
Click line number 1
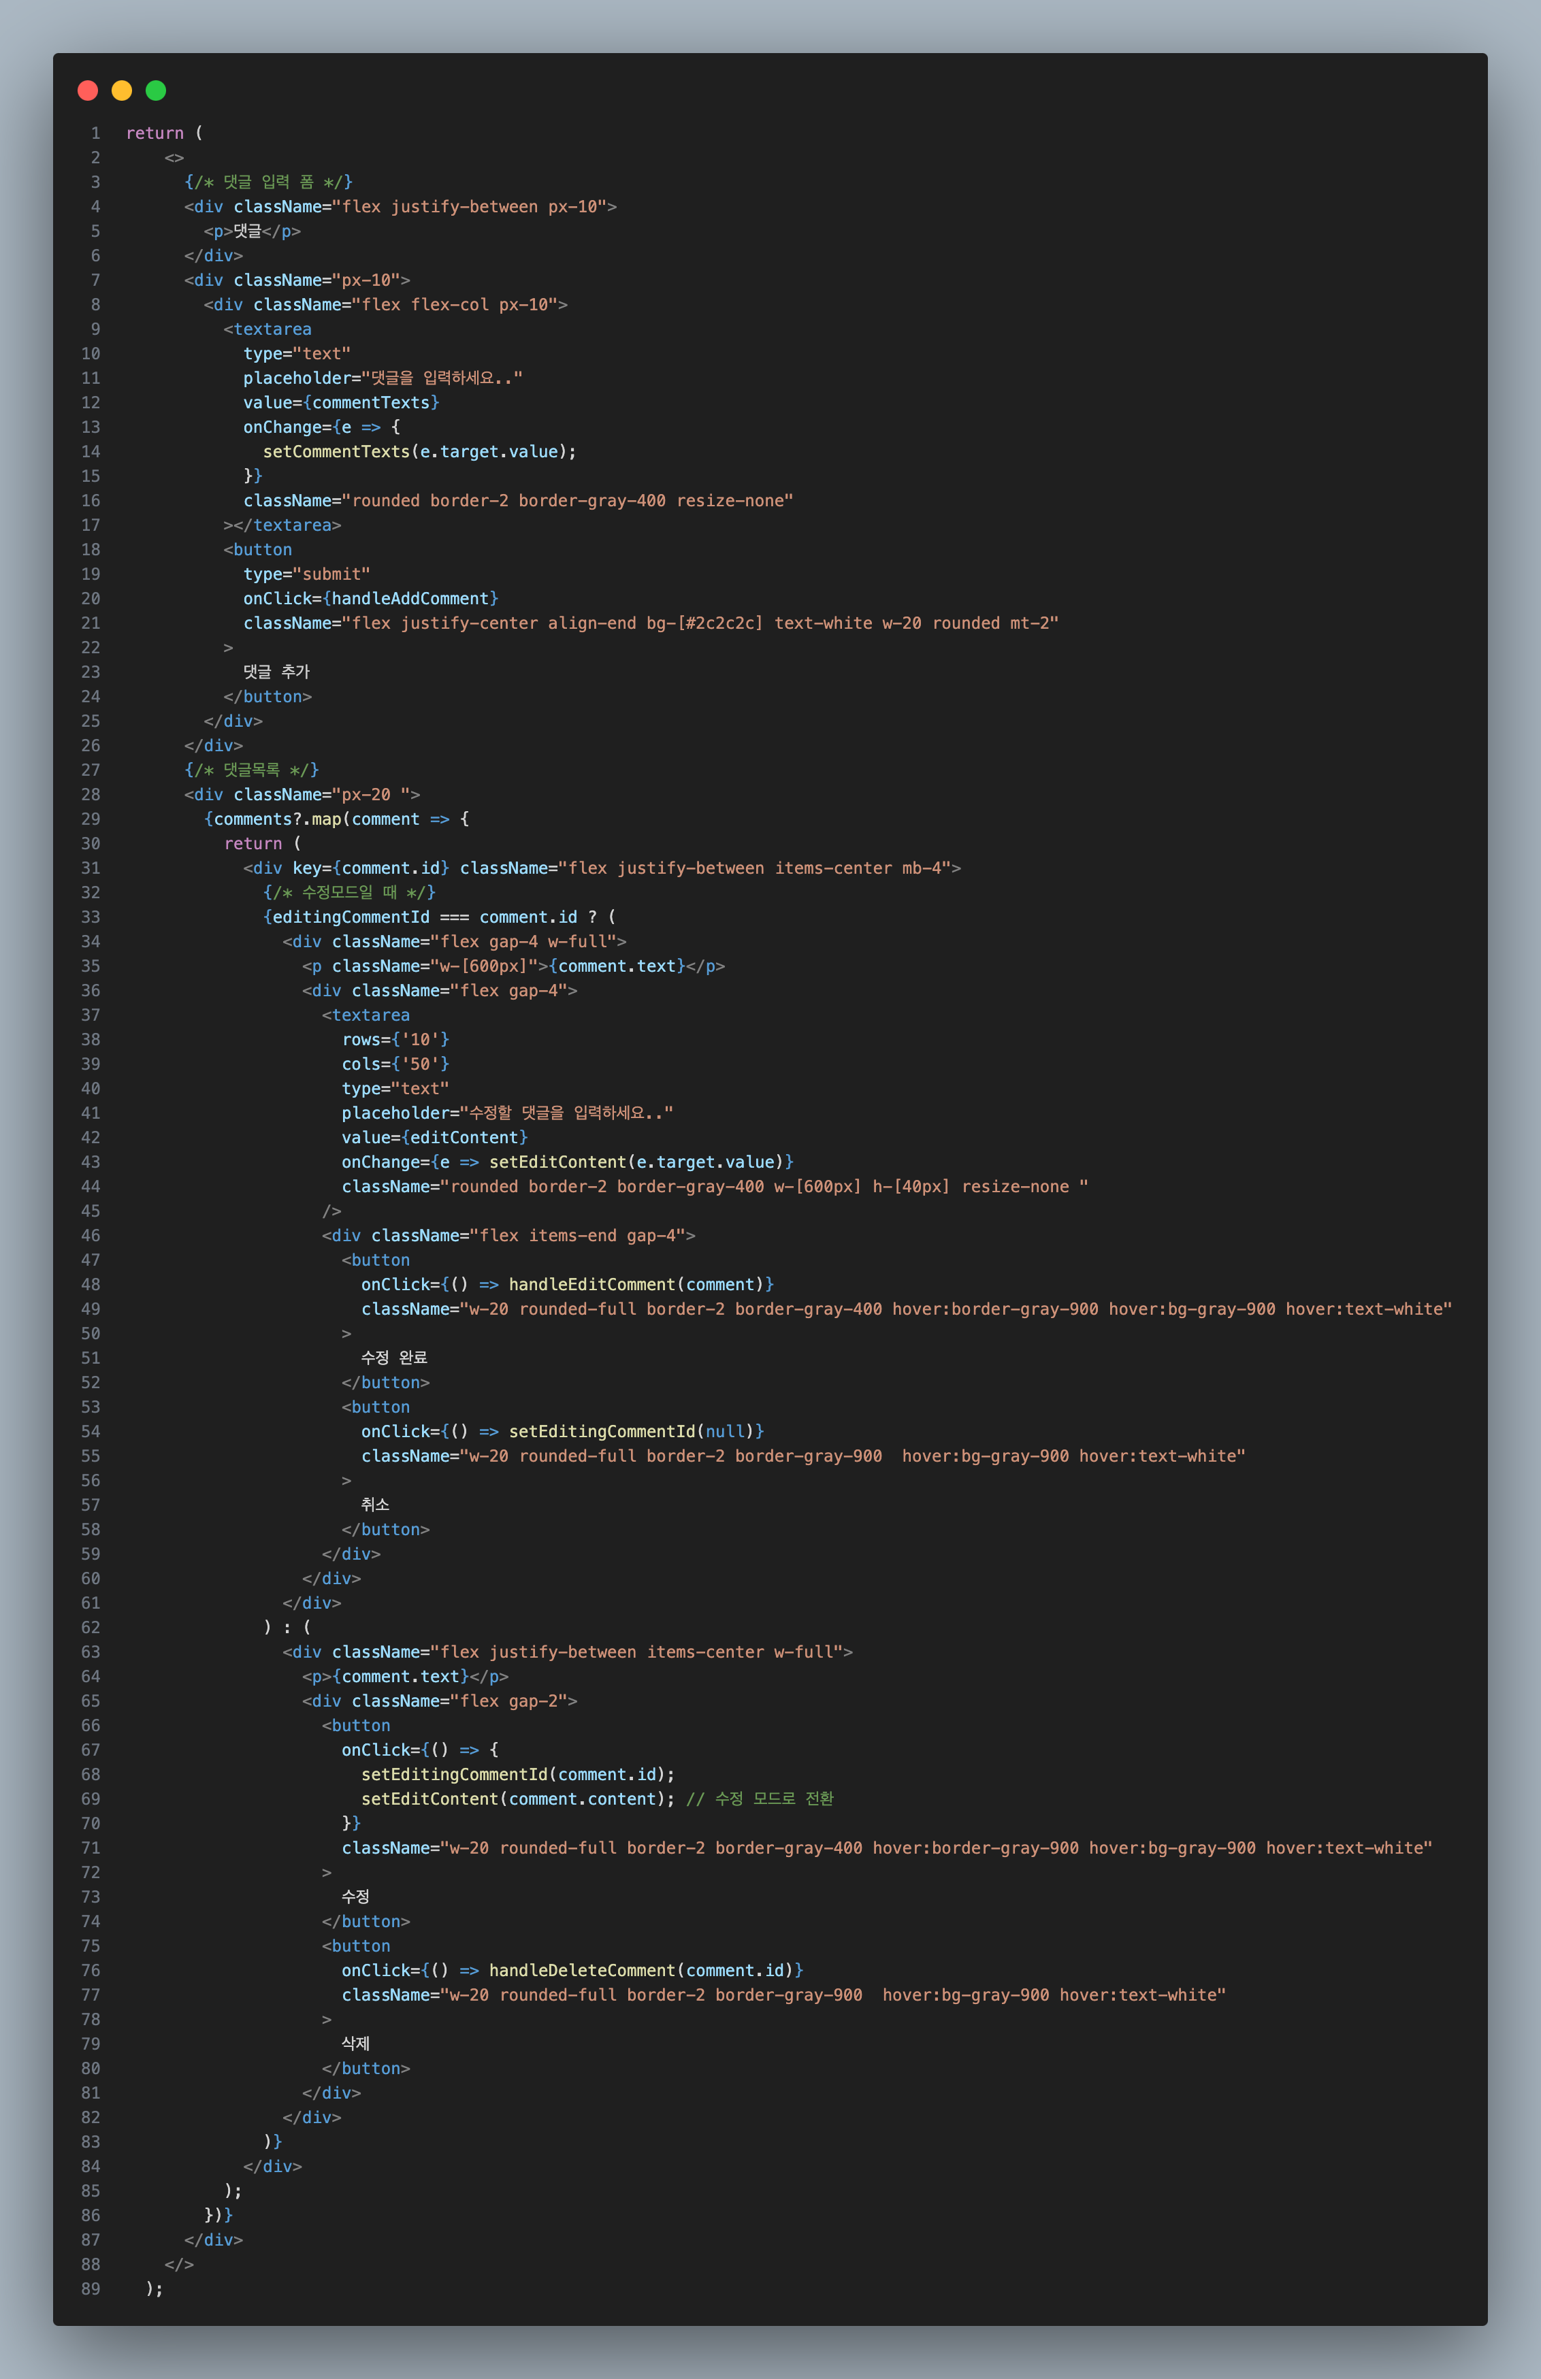pyautogui.click(x=95, y=133)
